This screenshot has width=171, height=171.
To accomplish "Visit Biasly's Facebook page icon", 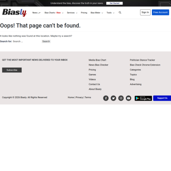I will point(106,98).
